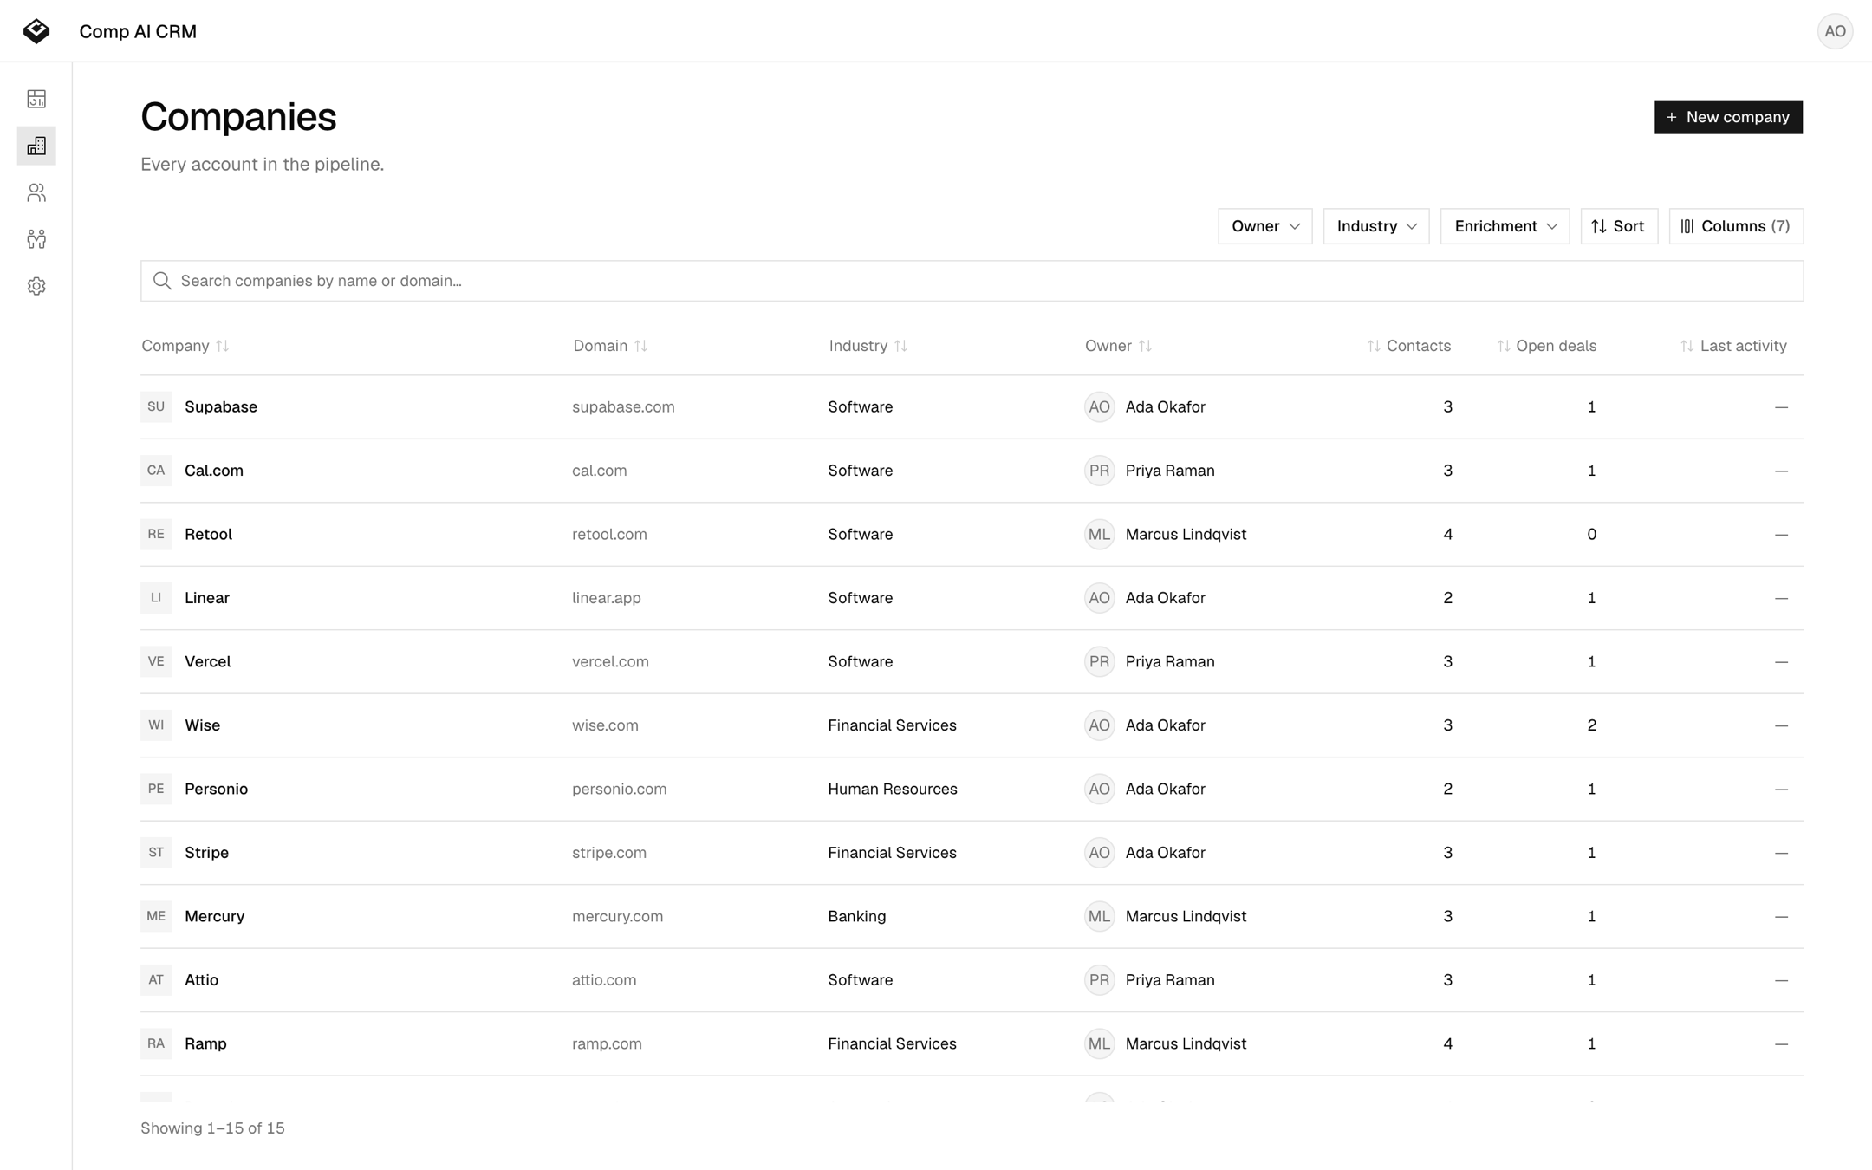Sort by Last activity column arrows icon
The image size is (1872, 1170).
pos(1687,346)
